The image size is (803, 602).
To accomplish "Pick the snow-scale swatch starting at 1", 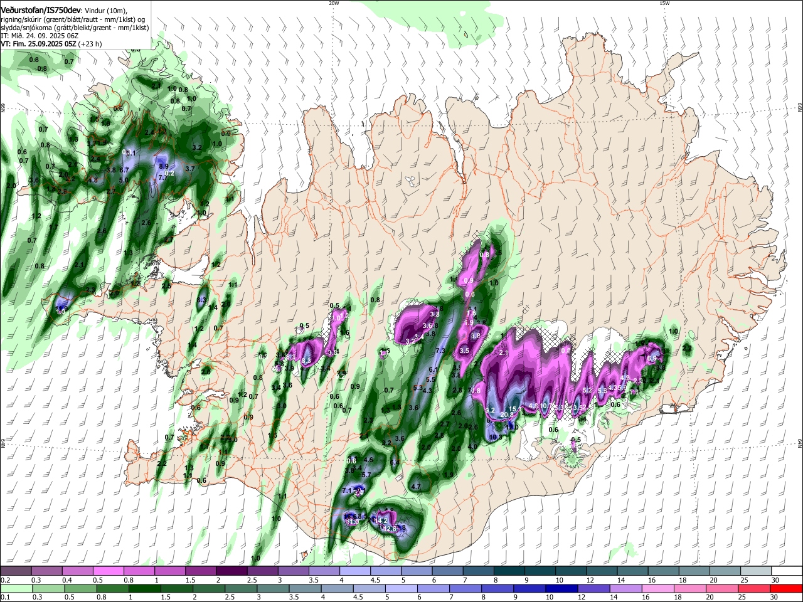I will coord(169,571).
